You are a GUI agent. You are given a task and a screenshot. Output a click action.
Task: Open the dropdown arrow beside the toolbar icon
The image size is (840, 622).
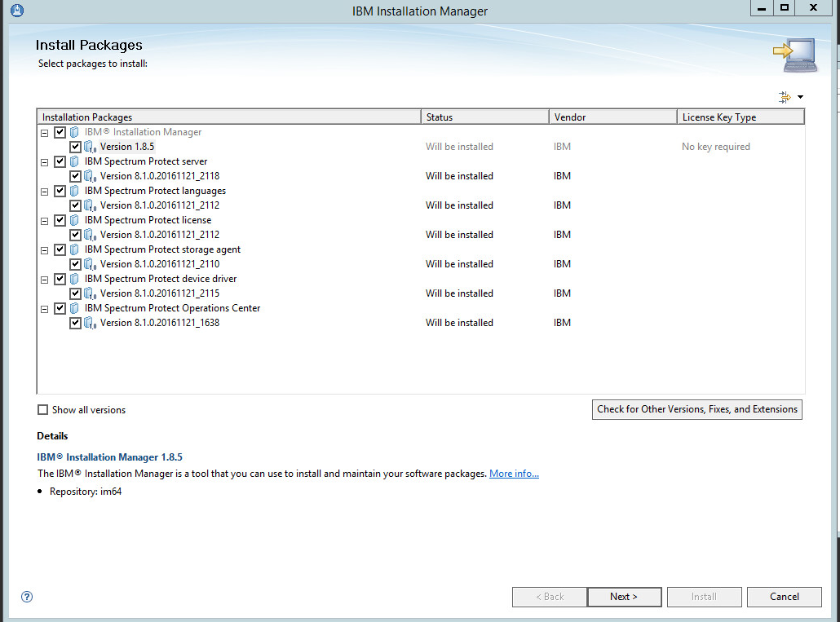[800, 98]
